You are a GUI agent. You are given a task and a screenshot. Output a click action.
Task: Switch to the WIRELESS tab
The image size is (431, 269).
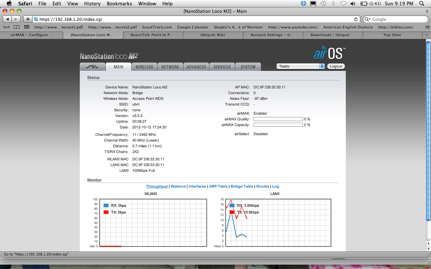click(144, 67)
